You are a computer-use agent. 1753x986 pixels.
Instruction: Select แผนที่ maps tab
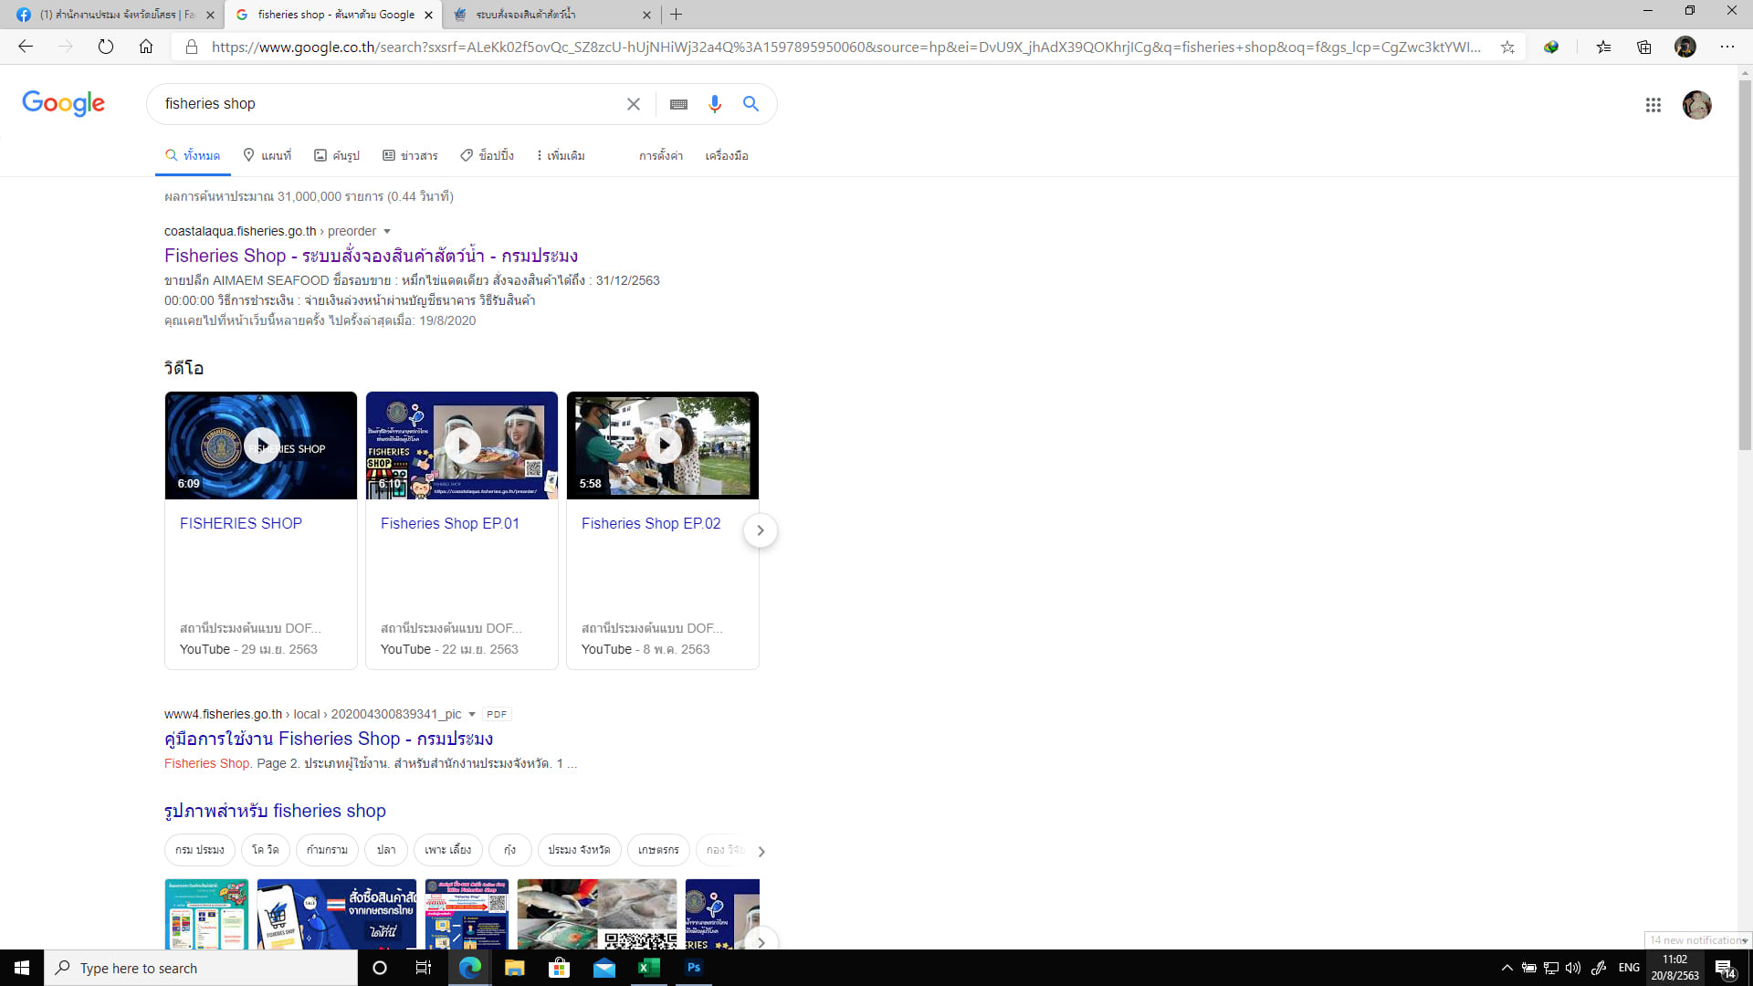(x=268, y=156)
